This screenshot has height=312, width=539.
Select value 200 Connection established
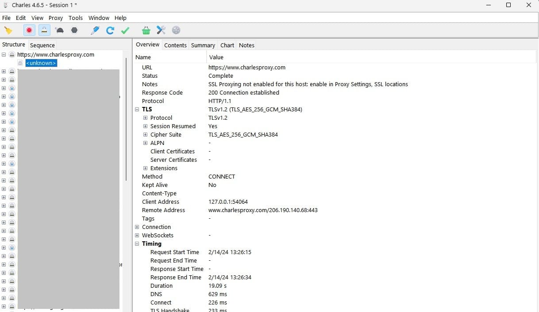click(244, 93)
